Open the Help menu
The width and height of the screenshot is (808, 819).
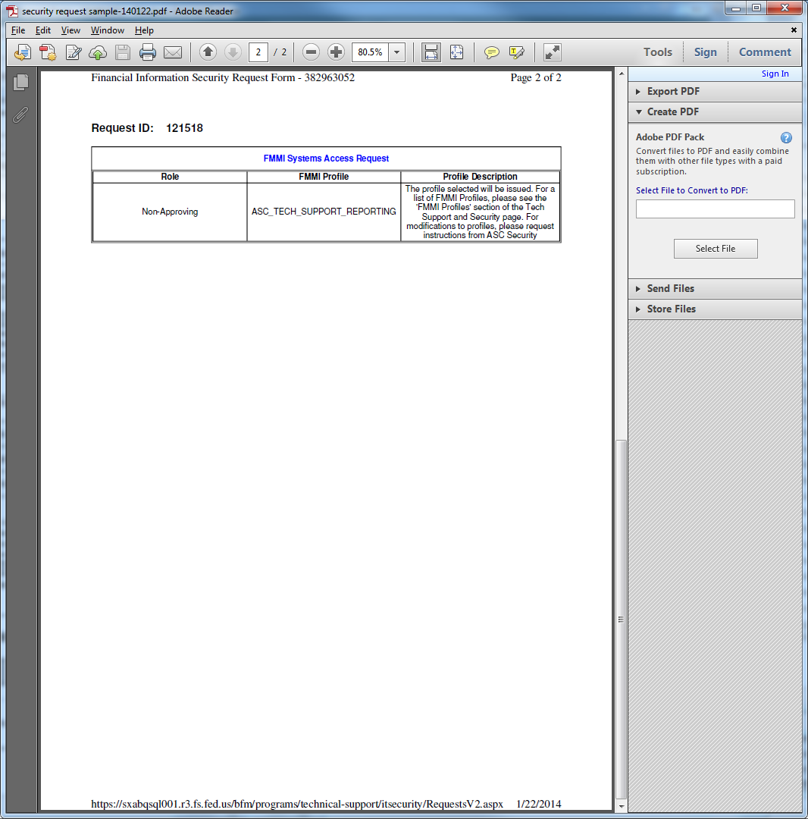[144, 30]
